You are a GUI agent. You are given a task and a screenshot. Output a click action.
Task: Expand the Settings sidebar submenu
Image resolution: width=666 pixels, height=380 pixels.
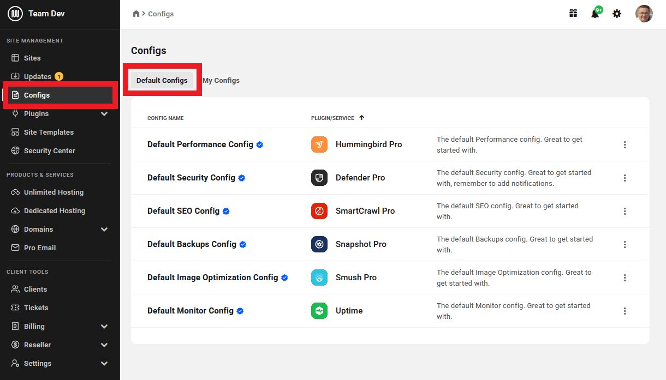[x=104, y=363]
